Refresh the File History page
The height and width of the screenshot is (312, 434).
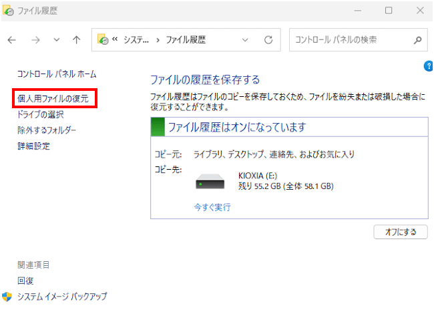click(268, 40)
